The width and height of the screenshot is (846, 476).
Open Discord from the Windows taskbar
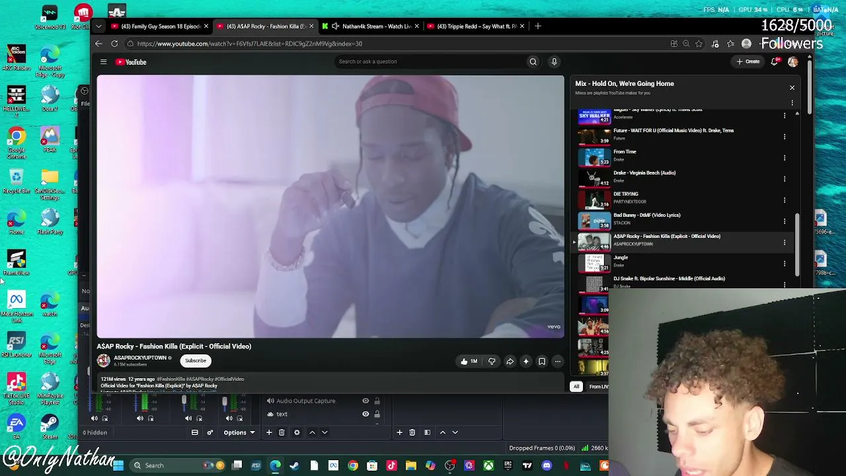(547, 465)
